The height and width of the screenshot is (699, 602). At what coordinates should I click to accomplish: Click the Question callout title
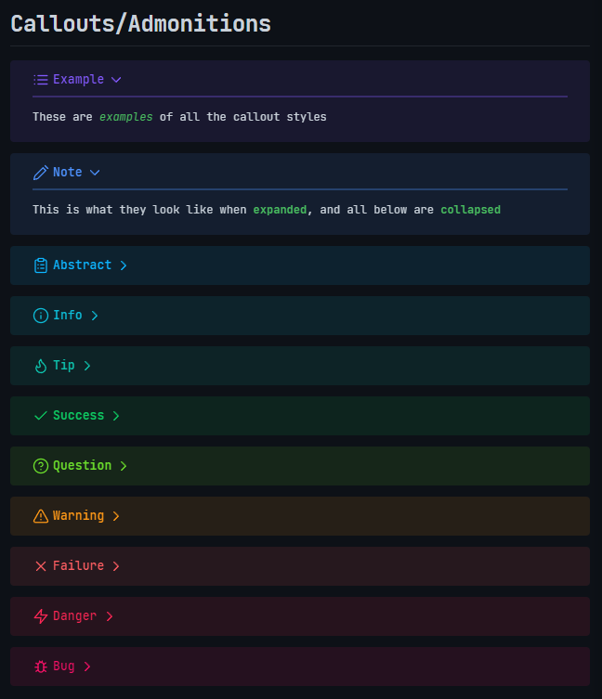[82, 466]
